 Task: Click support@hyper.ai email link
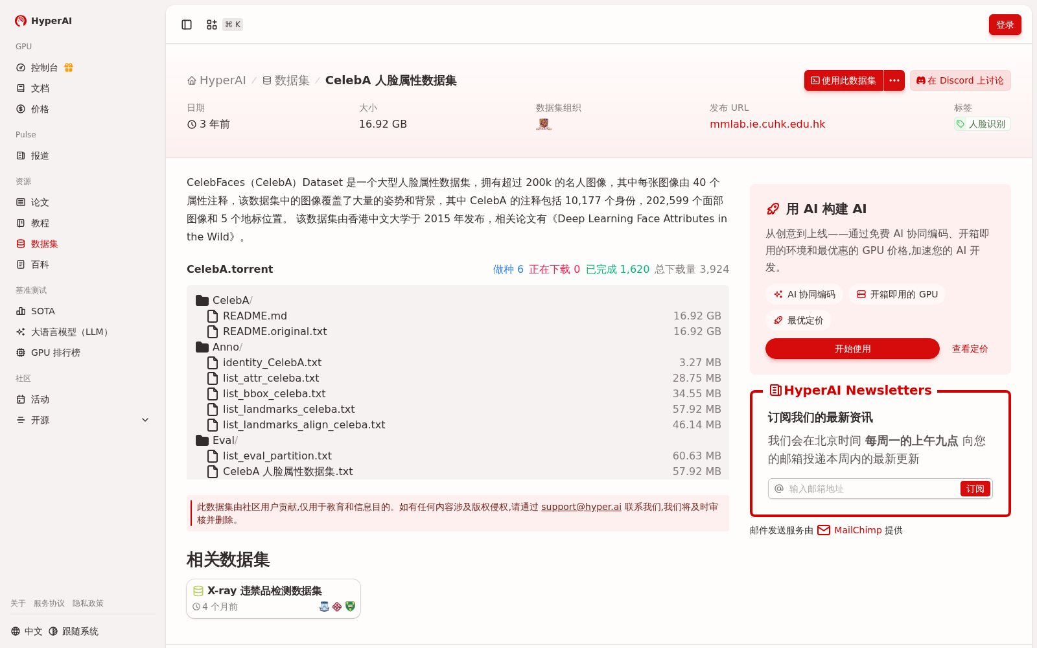581,507
